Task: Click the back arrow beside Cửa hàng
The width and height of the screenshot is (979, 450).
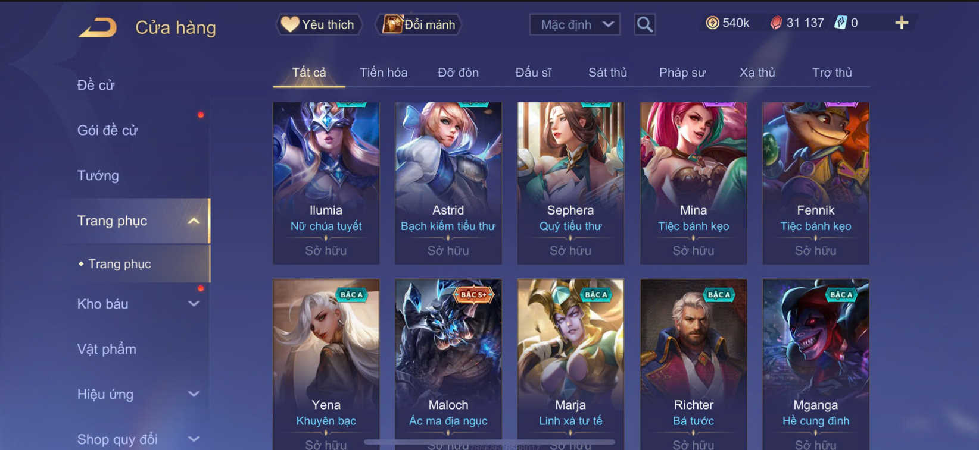Action: coord(98,27)
